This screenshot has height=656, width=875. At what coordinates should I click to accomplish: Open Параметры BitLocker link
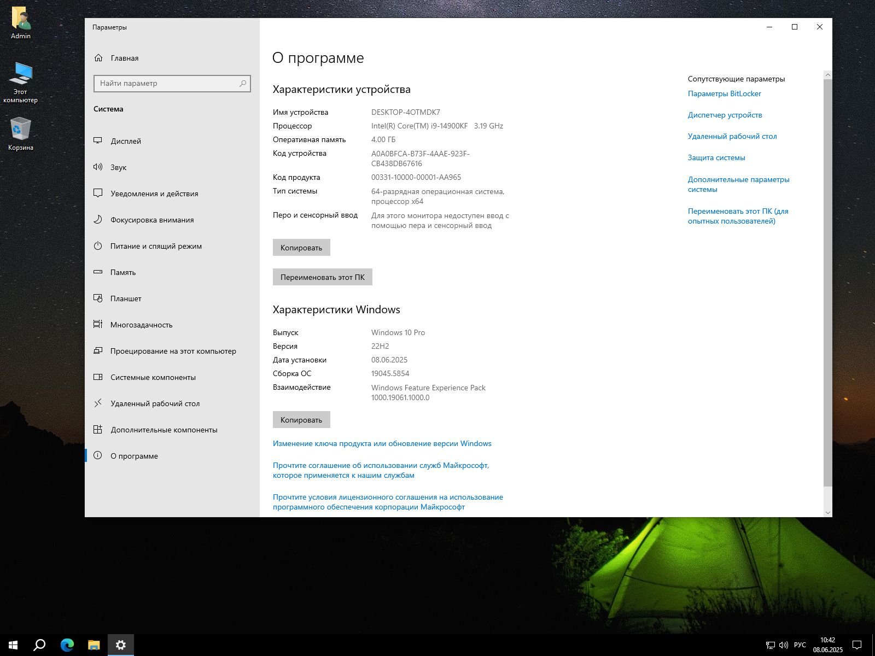[724, 93]
